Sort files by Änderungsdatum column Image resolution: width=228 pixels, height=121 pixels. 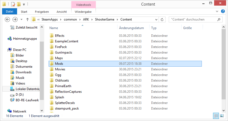131,28
